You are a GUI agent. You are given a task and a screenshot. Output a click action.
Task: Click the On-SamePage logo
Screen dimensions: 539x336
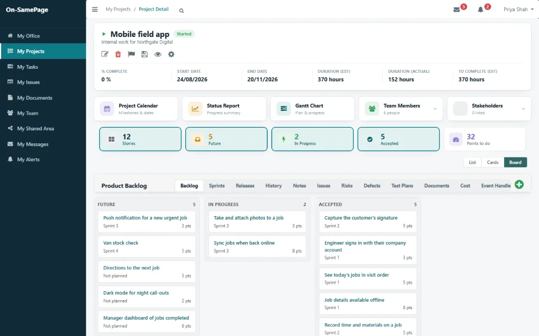click(x=27, y=10)
